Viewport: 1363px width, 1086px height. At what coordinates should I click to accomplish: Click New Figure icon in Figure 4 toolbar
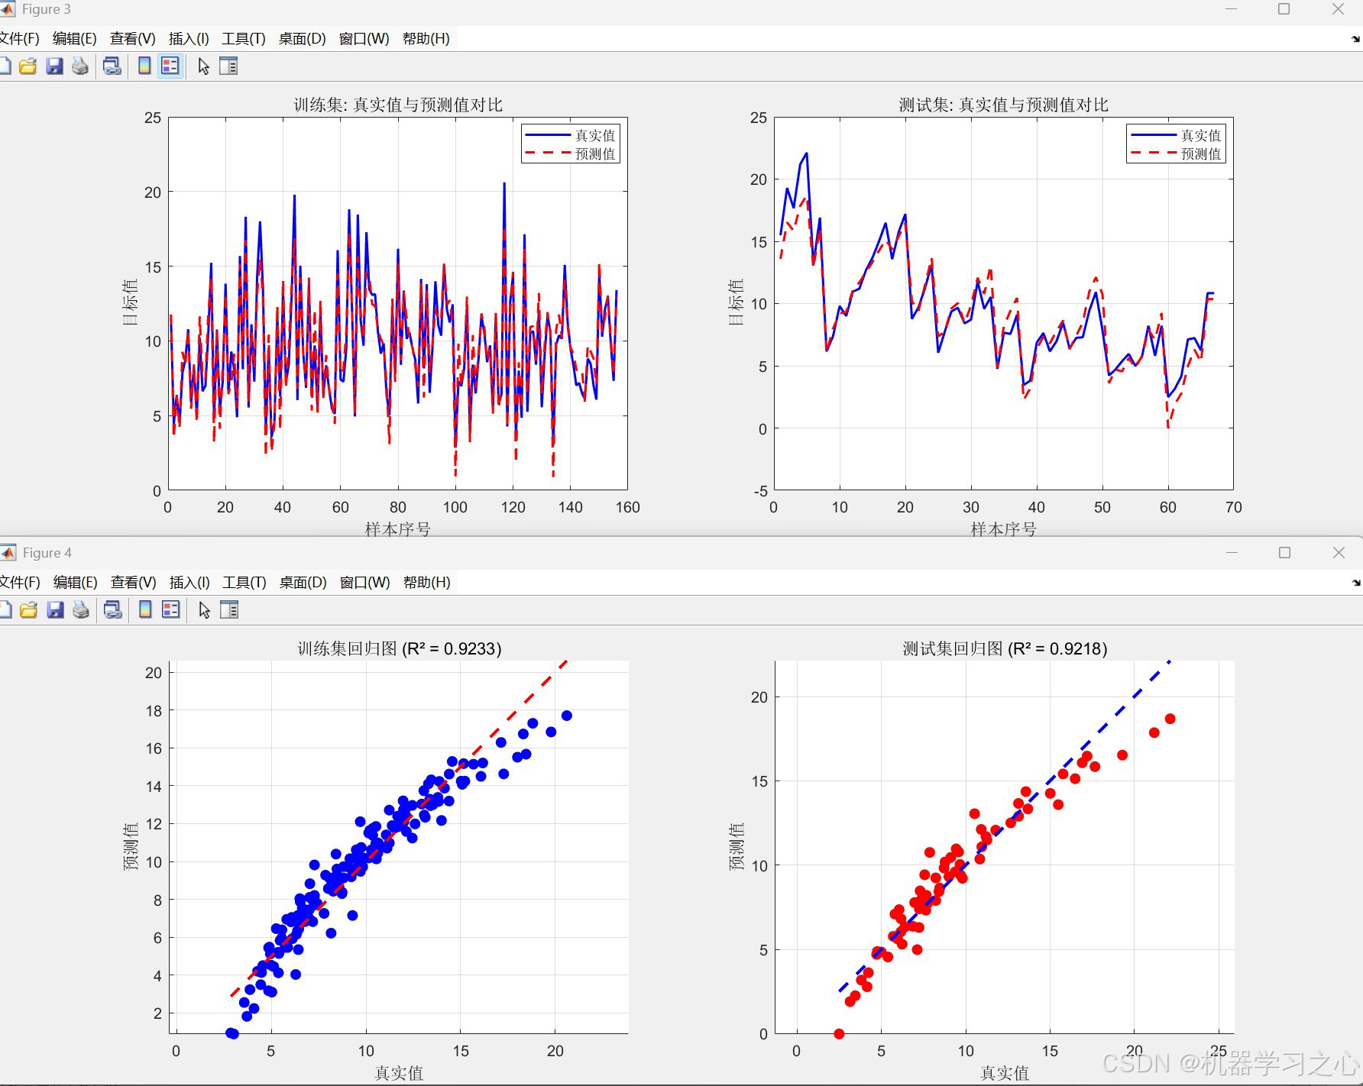[x=5, y=609]
